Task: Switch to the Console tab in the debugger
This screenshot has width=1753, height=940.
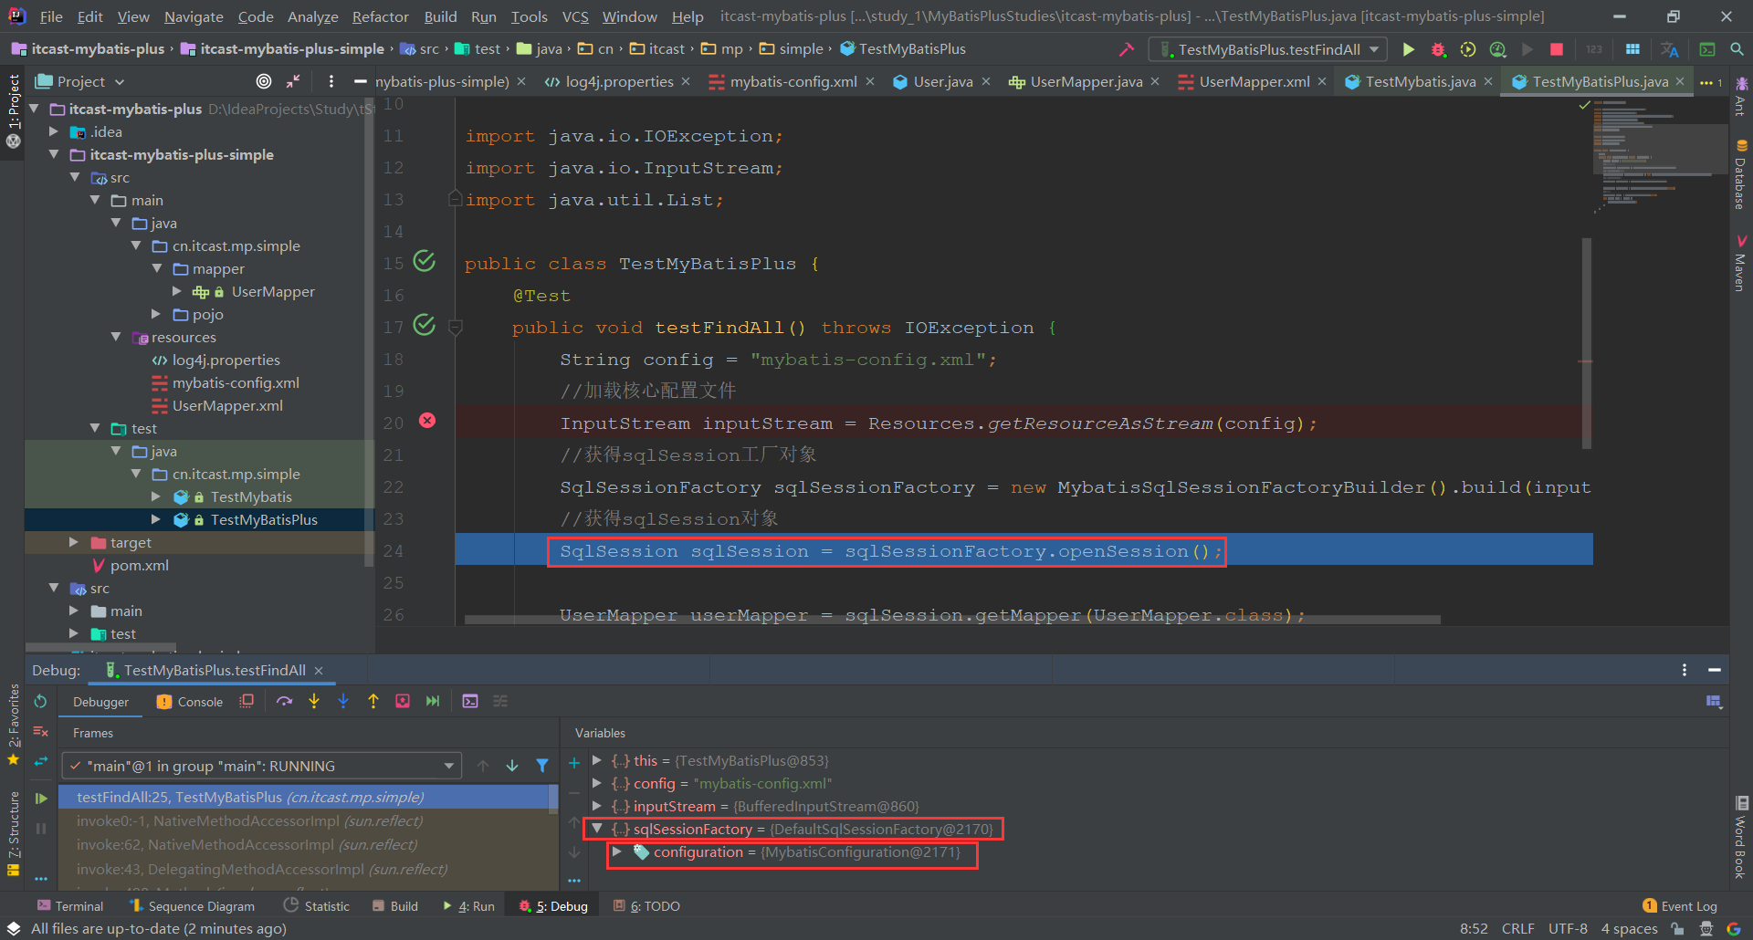Action: pyautogui.click(x=190, y=702)
